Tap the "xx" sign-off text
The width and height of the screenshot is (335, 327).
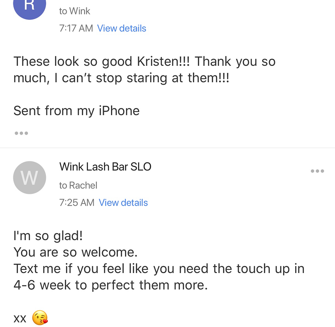20,319
